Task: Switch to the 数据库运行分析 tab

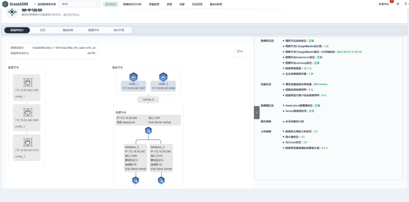Action: tap(132, 4)
